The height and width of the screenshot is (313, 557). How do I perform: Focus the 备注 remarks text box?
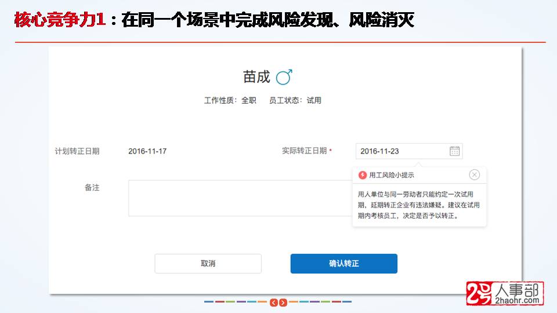pyautogui.click(x=239, y=198)
